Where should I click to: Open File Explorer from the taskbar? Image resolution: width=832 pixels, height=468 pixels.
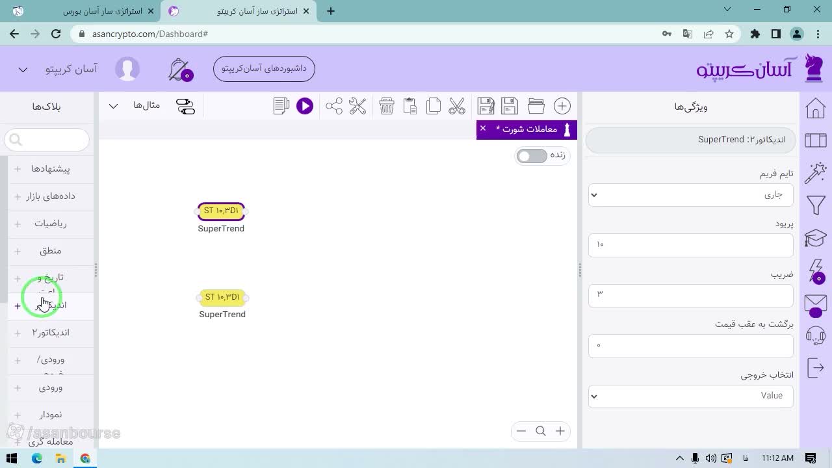coord(61,458)
